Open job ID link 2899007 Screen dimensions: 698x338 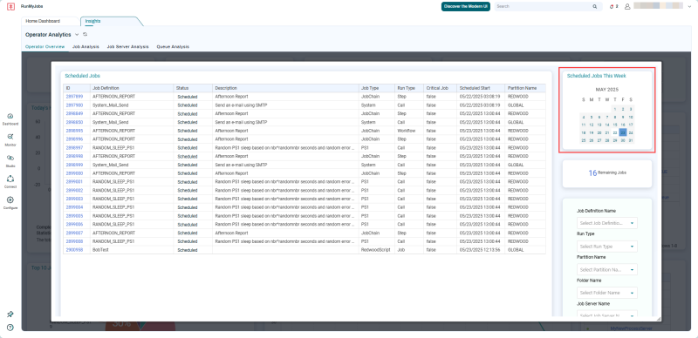[74, 233]
